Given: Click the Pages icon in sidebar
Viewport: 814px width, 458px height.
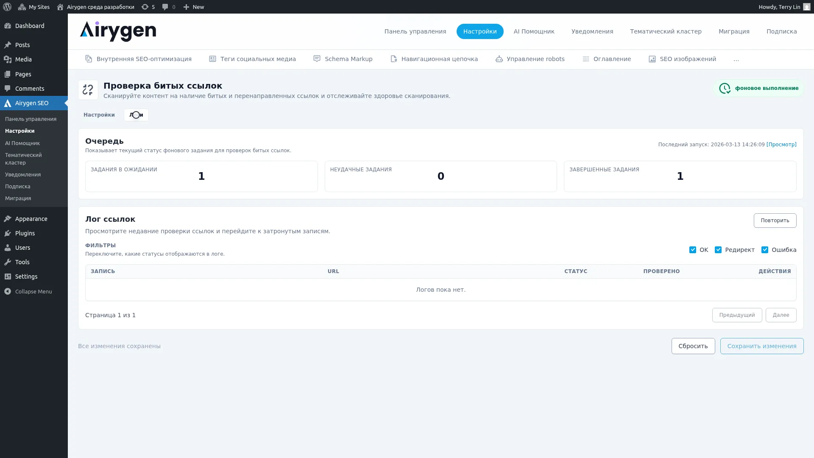Looking at the screenshot, I should click(8, 74).
